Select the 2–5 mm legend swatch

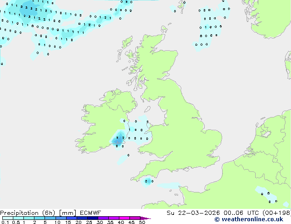[x=39, y=218]
